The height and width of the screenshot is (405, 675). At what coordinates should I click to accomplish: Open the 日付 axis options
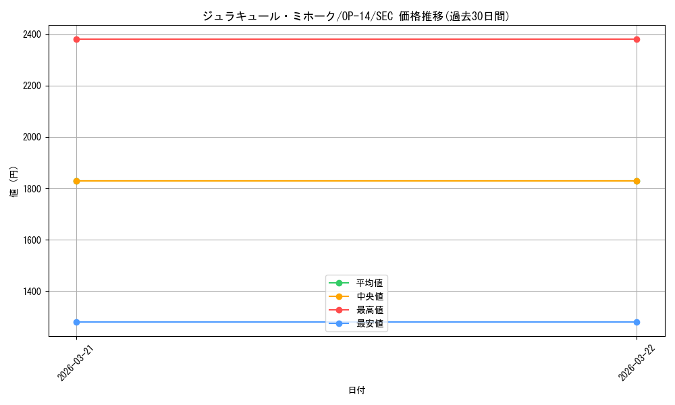356,390
